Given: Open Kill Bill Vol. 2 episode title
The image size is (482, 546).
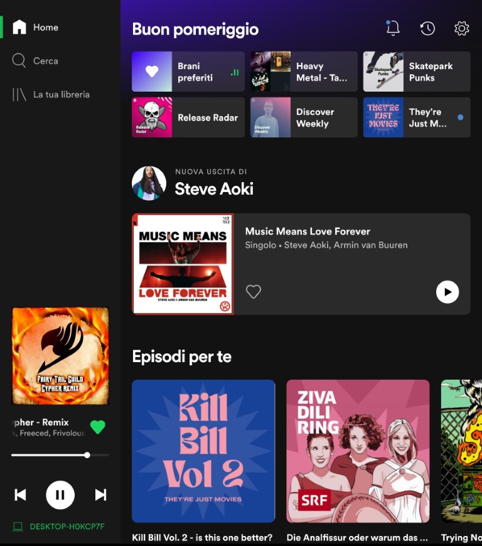Looking at the screenshot, I should [202, 537].
